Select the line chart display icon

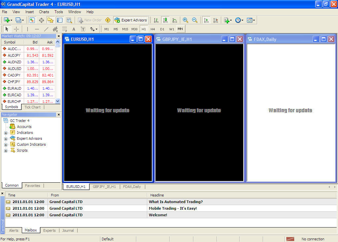pyautogui.click(x=175, y=20)
